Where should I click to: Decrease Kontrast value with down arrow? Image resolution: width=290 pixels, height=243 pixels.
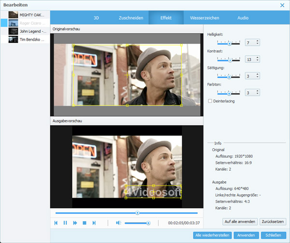[258, 61]
